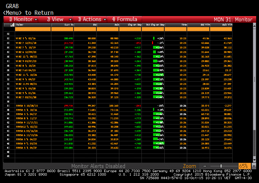
Task: Click current price 41.753 in red
Action: pyautogui.click(x=69, y=43)
